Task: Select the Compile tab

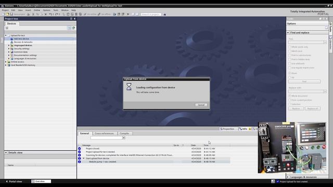Action: click(x=124, y=133)
